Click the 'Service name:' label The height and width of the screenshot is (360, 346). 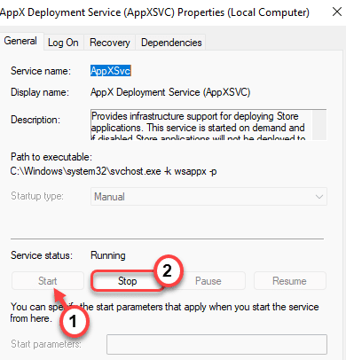tap(41, 71)
